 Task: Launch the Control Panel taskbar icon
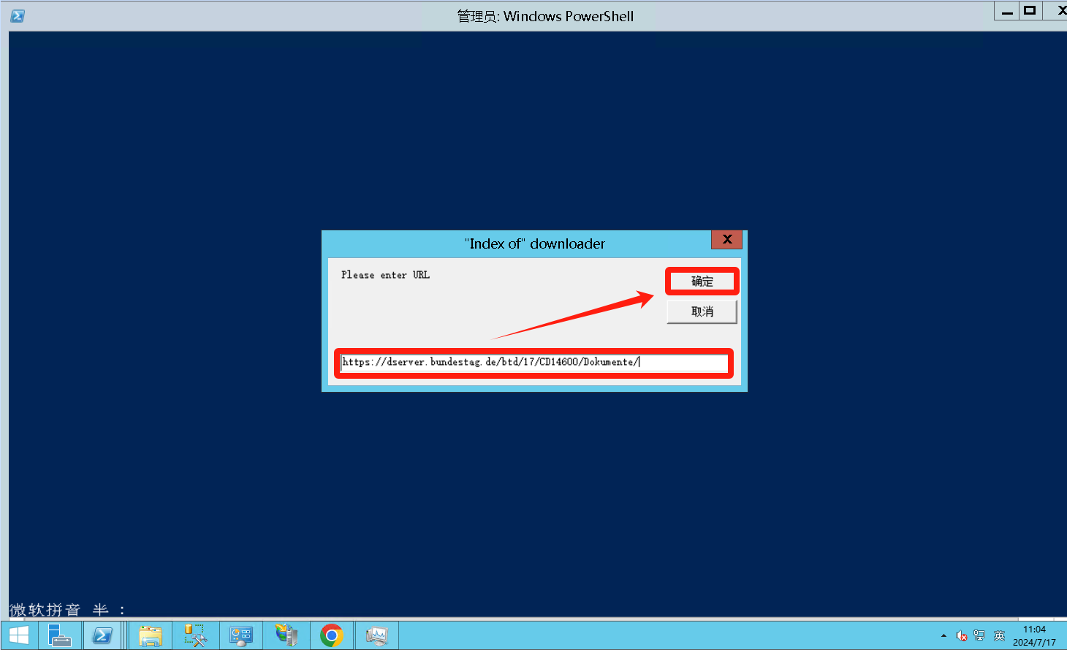[x=240, y=635]
